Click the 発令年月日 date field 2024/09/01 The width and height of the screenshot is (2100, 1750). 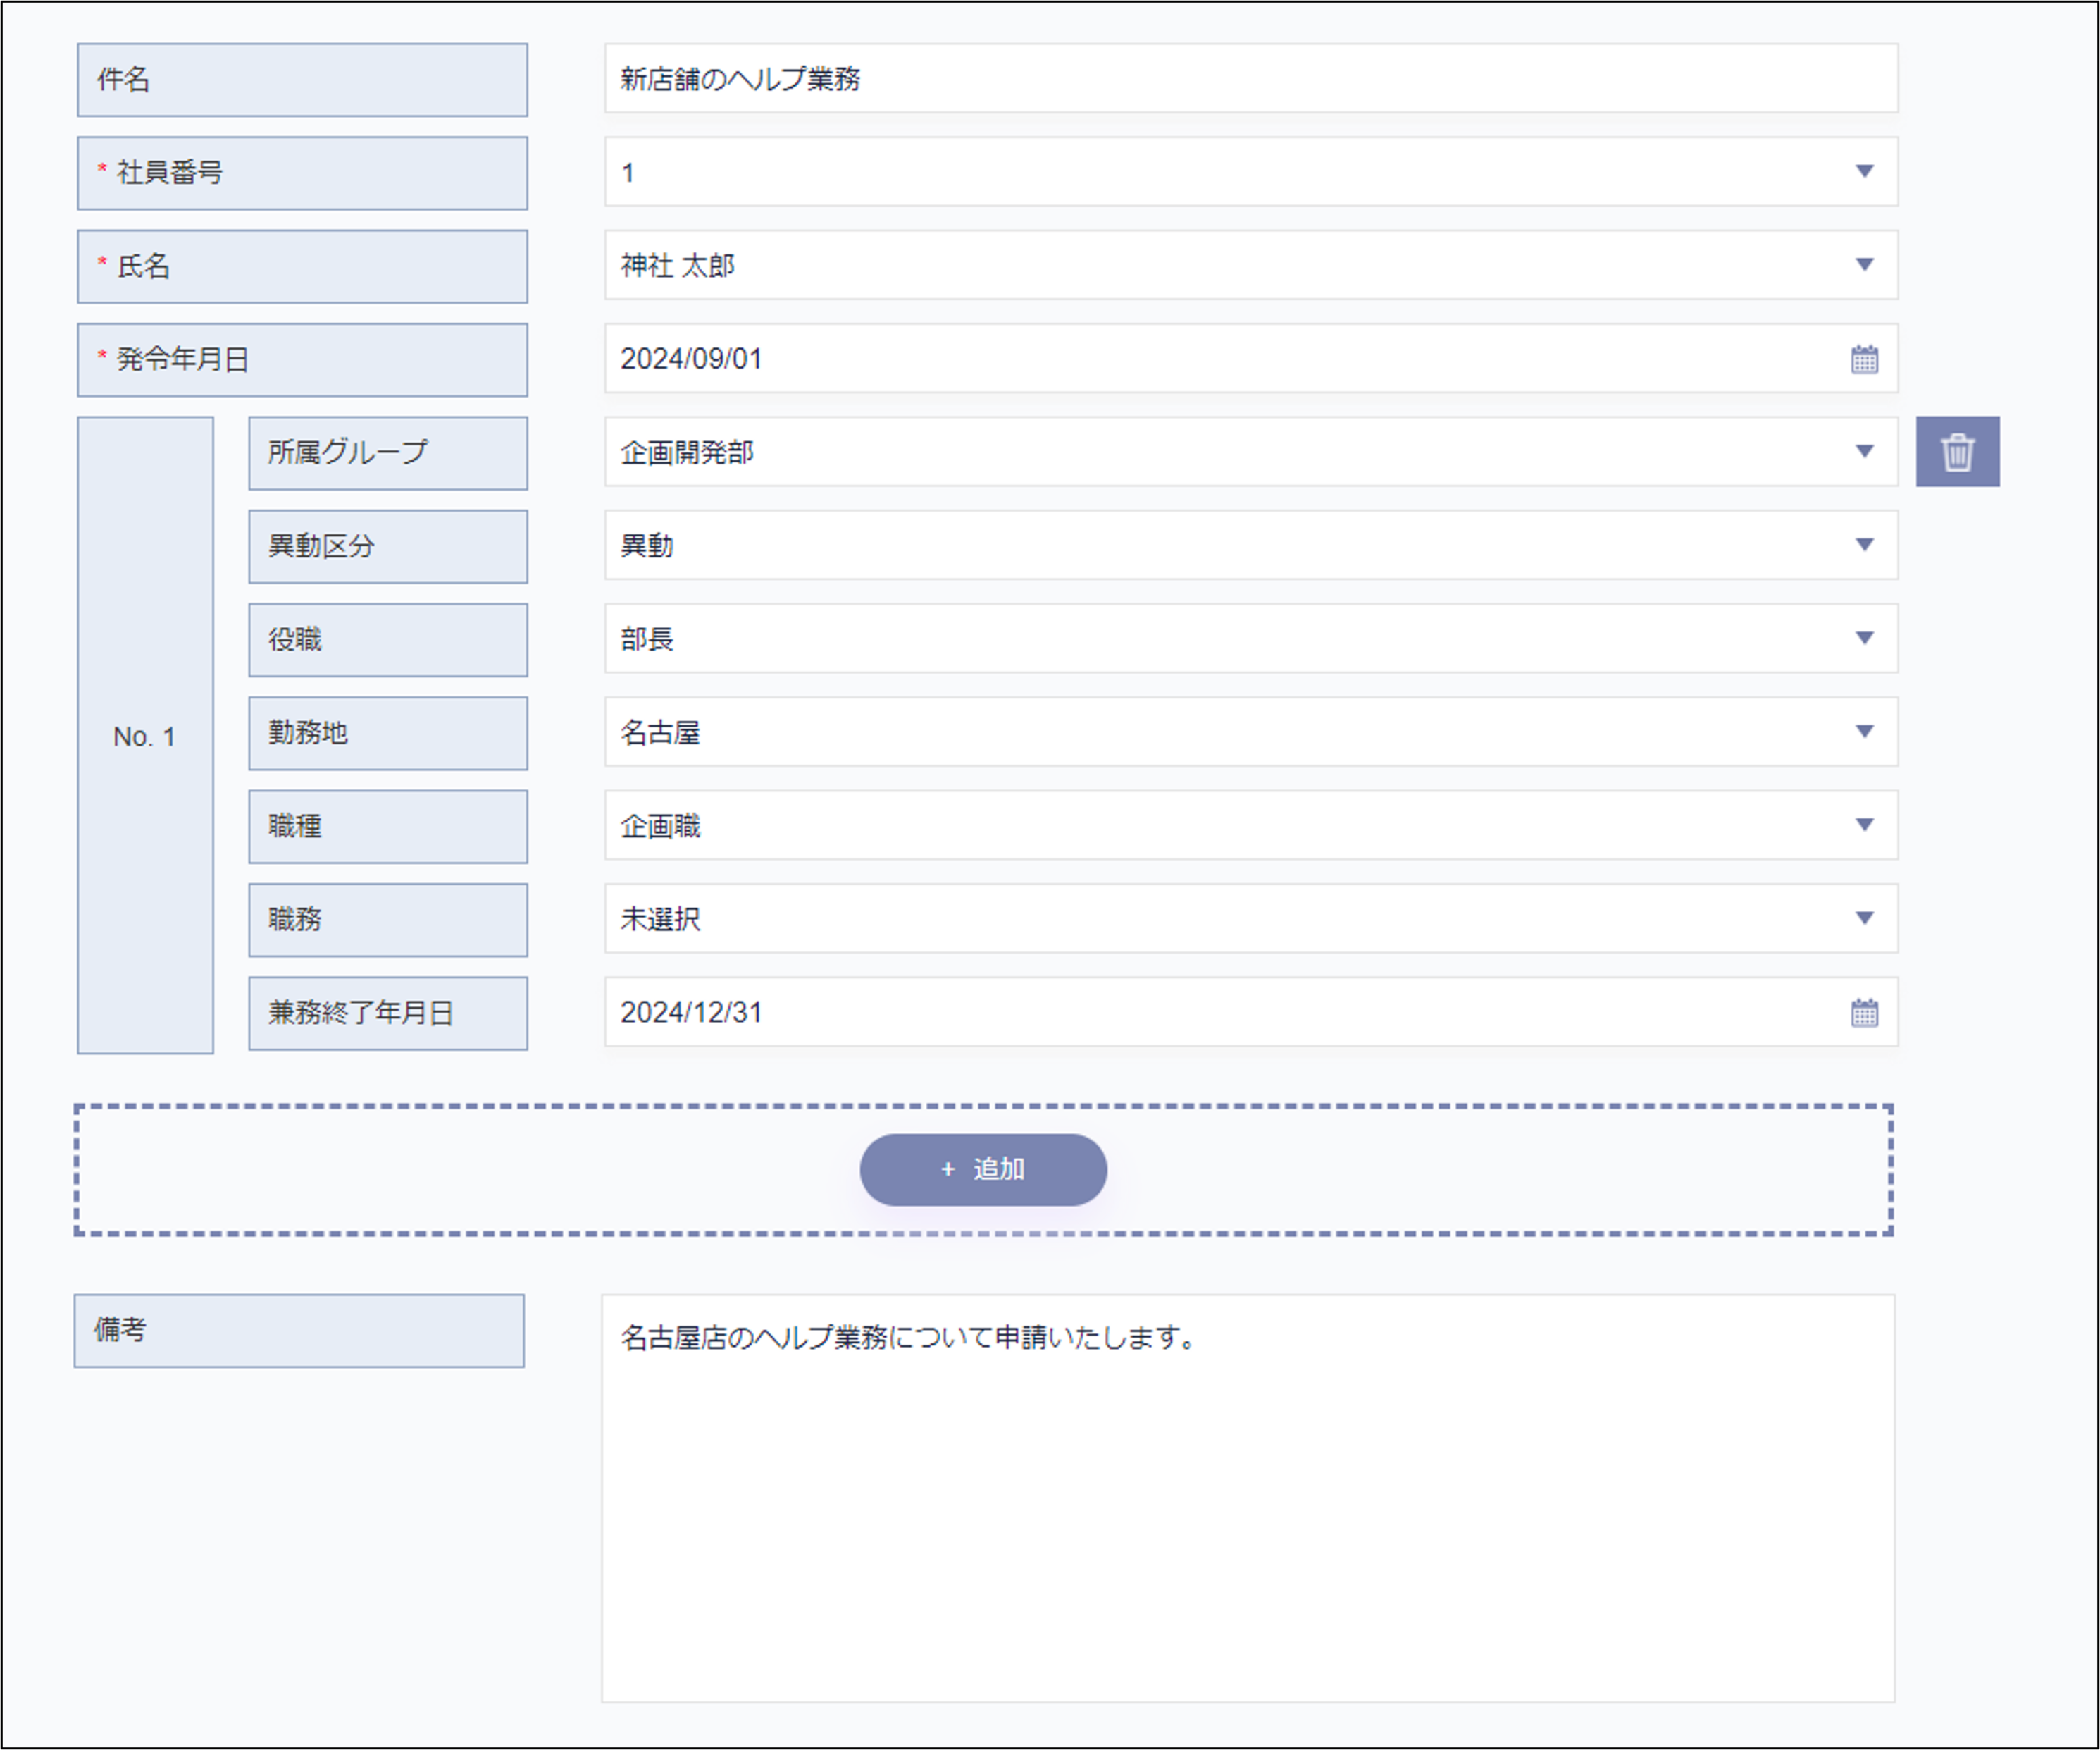tap(1251, 358)
